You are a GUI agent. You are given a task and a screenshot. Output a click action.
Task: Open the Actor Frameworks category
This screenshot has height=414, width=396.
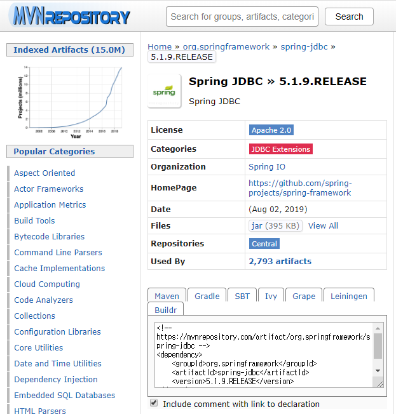[49, 189]
